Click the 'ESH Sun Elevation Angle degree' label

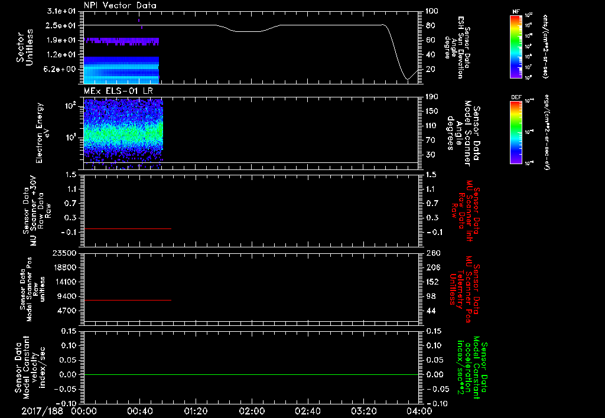point(458,47)
